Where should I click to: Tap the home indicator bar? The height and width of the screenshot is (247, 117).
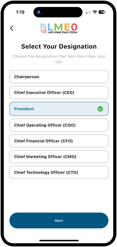59,240
